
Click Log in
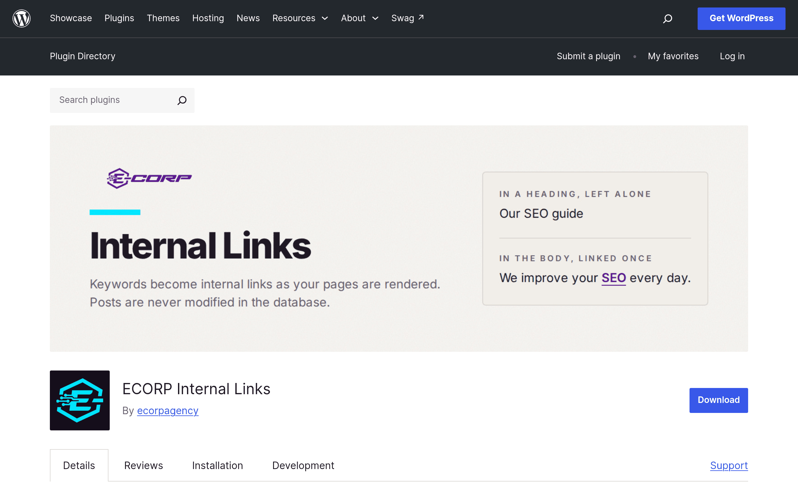732,56
